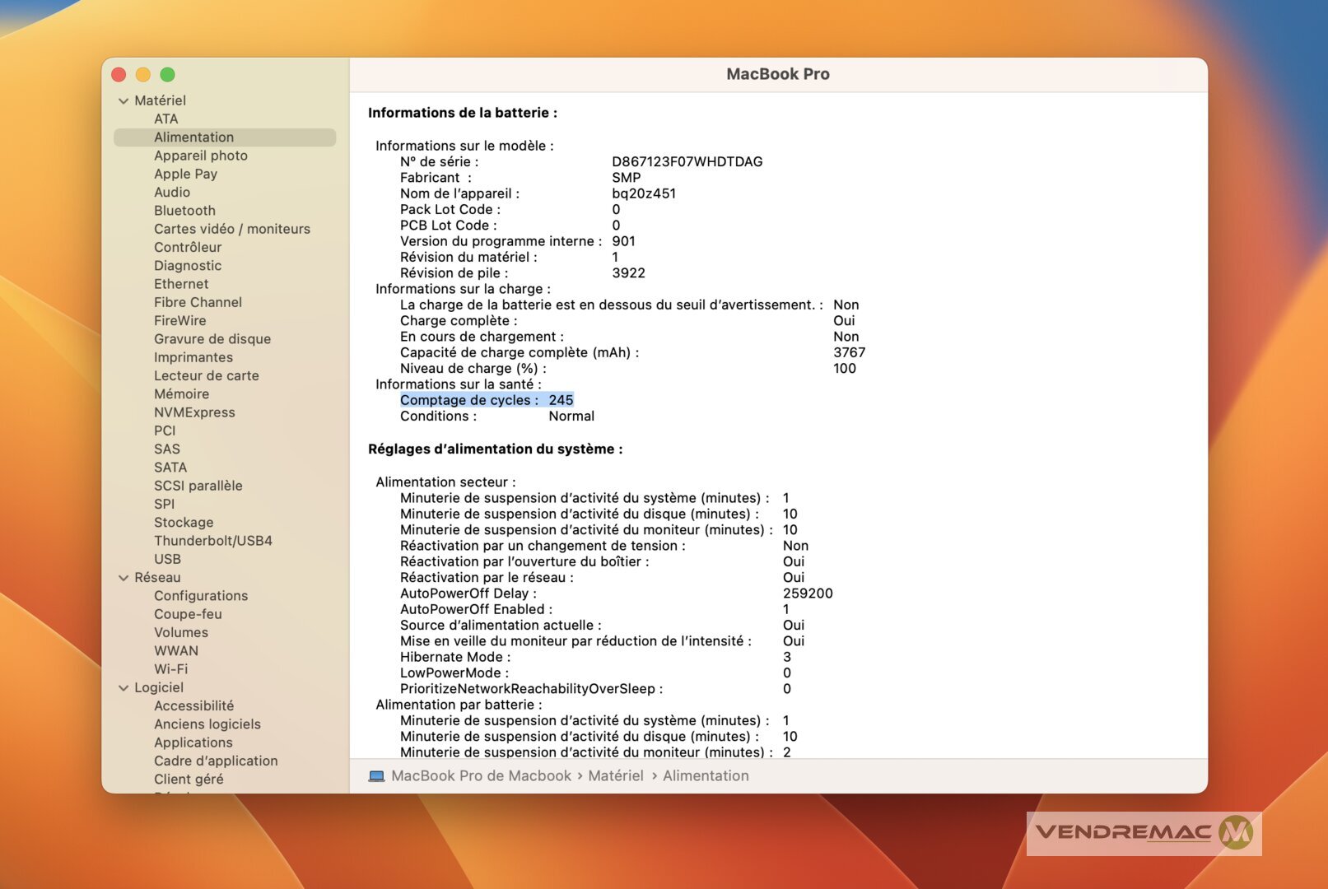Select Alimentation in the sidebar
This screenshot has width=1328, height=889.
coord(193,137)
